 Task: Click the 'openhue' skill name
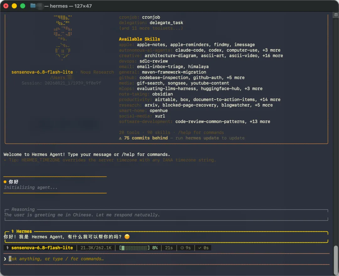click(x=159, y=111)
